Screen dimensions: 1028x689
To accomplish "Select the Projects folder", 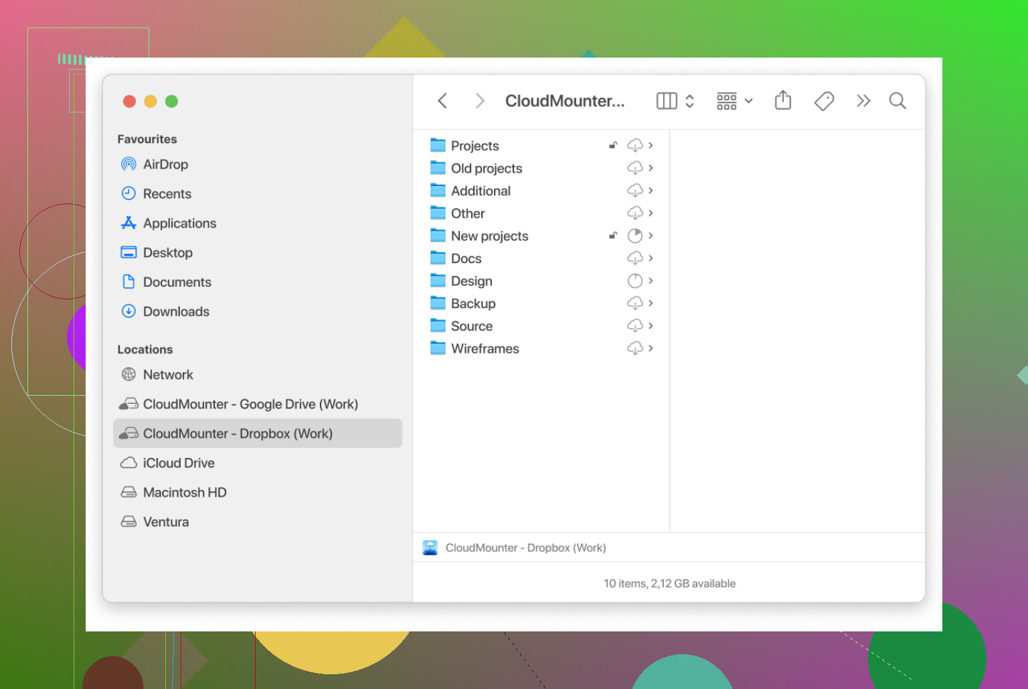I will (x=541, y=145).
